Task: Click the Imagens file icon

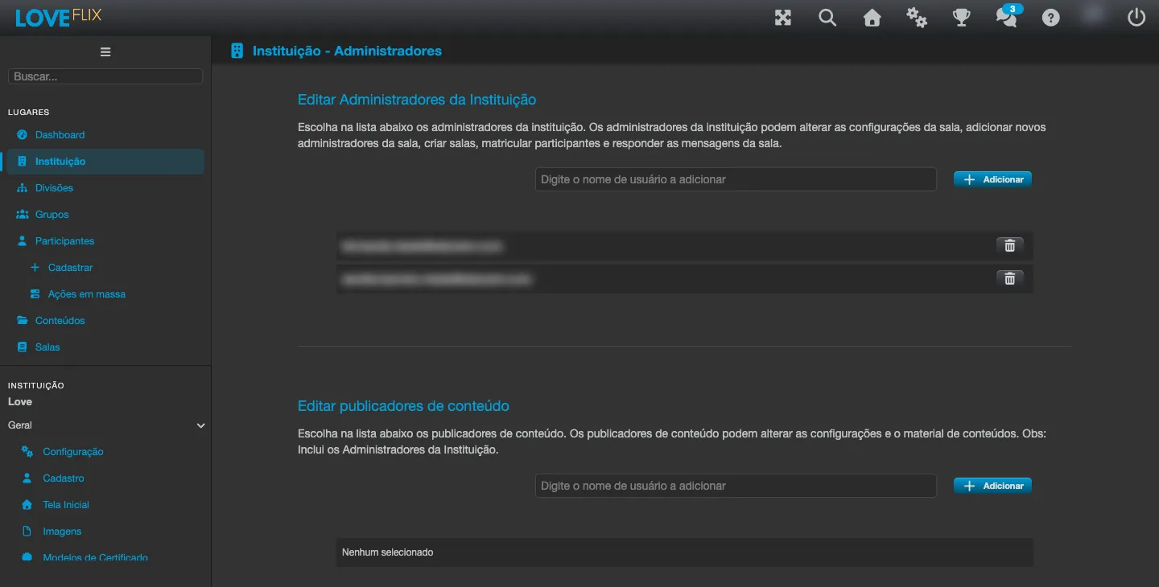Action: pos(27,532)
